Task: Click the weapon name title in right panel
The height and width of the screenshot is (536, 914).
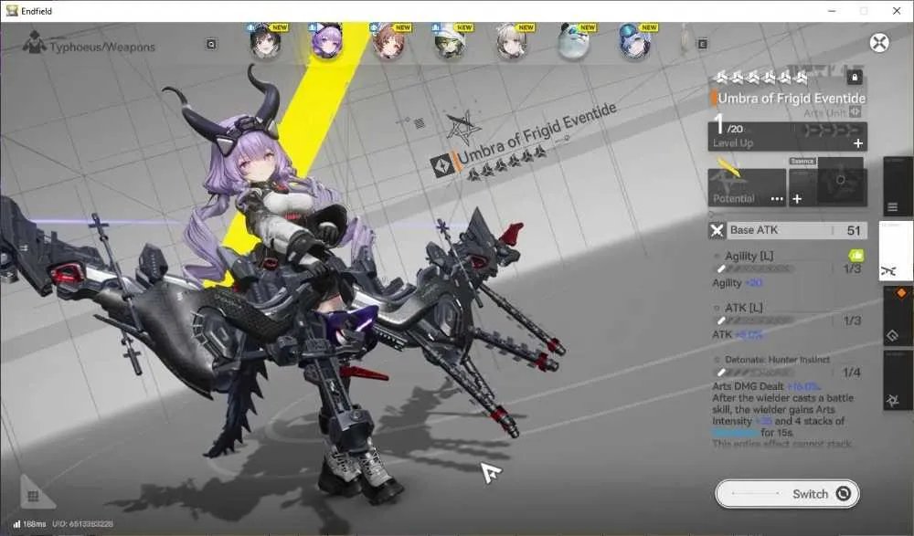Action: [792, 99]
